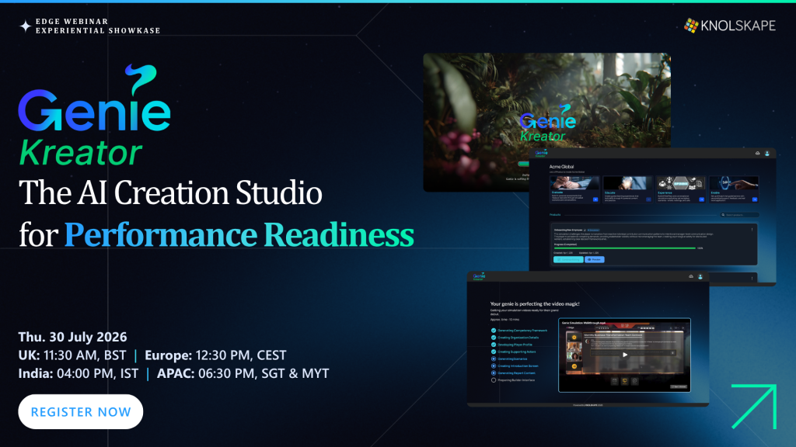Click the Continue Editing button
The image size is (796, 447).
568,259
